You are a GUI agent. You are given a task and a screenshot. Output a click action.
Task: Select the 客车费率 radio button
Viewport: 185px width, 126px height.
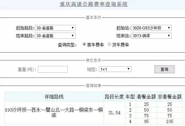click(x=84, y=44)
